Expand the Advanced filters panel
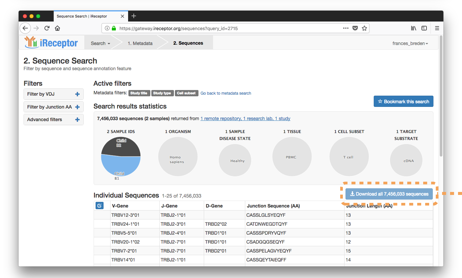The image size is (462, 278). [x=53, y=119]
